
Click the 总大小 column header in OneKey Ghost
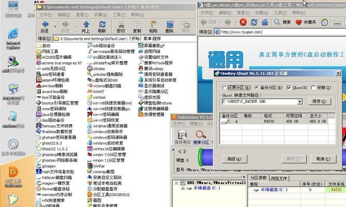tap(317, 115)
